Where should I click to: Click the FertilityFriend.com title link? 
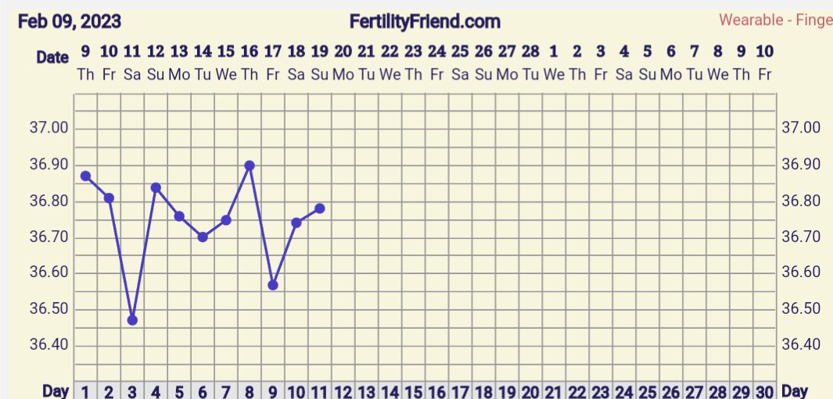(x=425, y=21)
